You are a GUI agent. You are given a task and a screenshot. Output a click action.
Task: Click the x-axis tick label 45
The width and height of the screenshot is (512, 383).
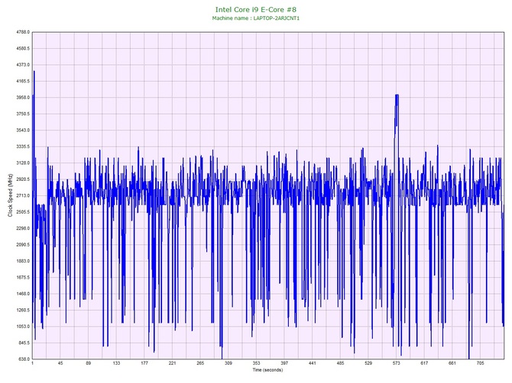pyautogui.click(x=60, y=363)
